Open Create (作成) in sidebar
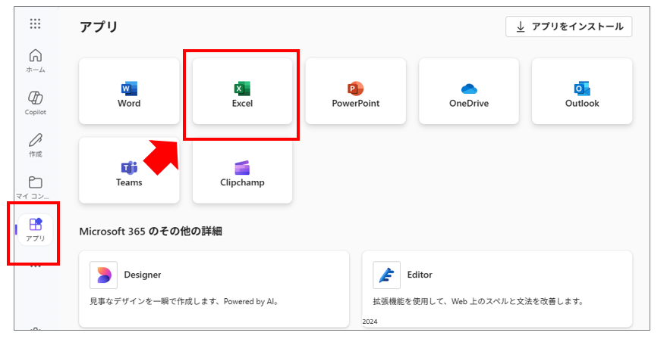The width and height of the screenshot is (667, 339). pyautogui.click(x=36, y=145)
